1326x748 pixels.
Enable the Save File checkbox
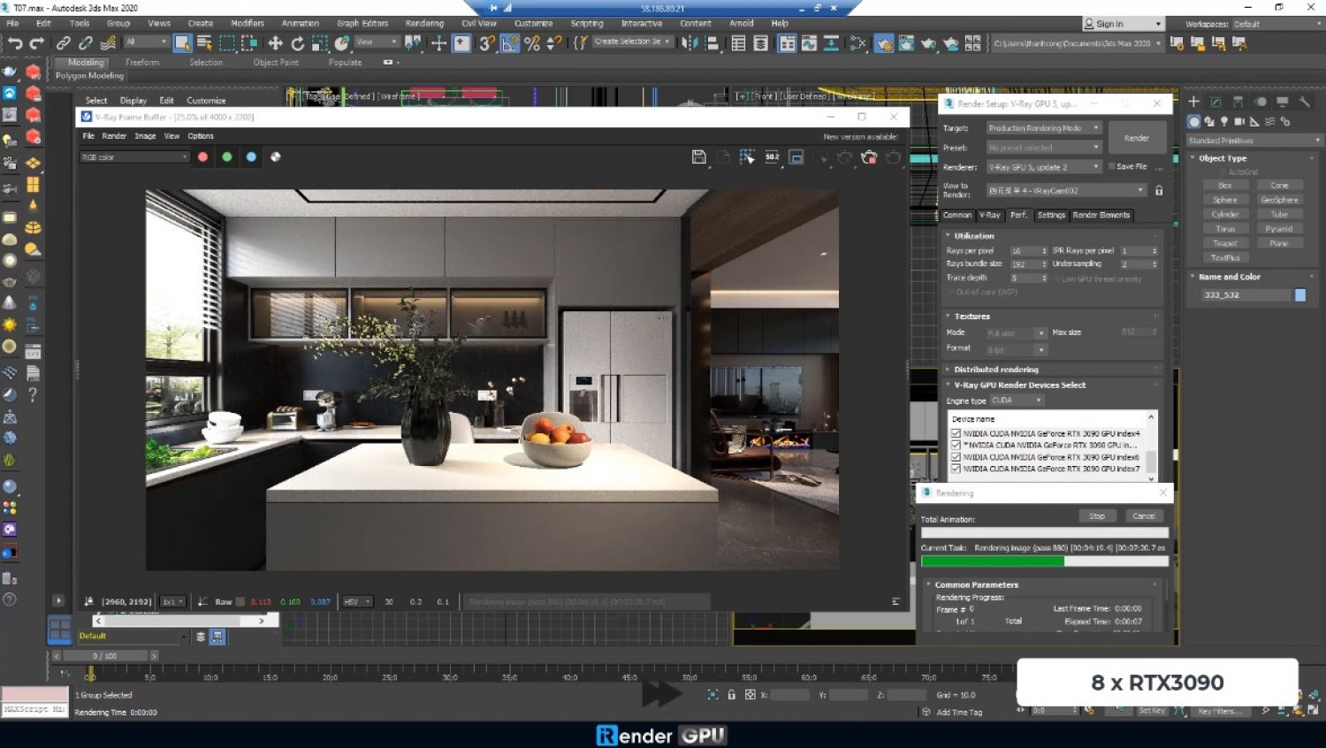coord(1112,166)
